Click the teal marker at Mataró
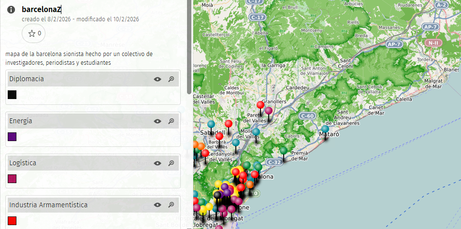The image size is (461, 229). pyautogui.click(x=325, y=129)
